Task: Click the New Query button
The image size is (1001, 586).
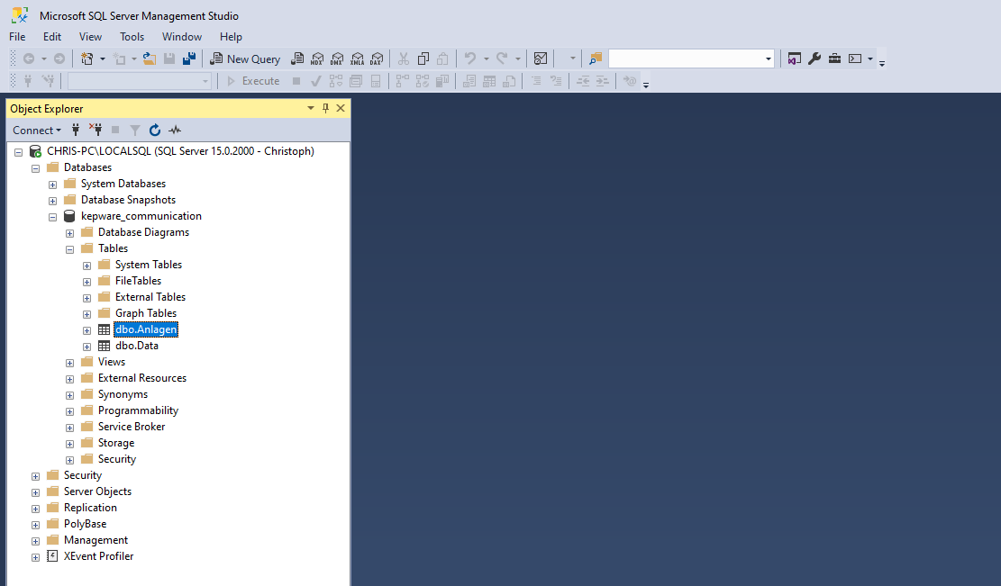Action: 245,59
